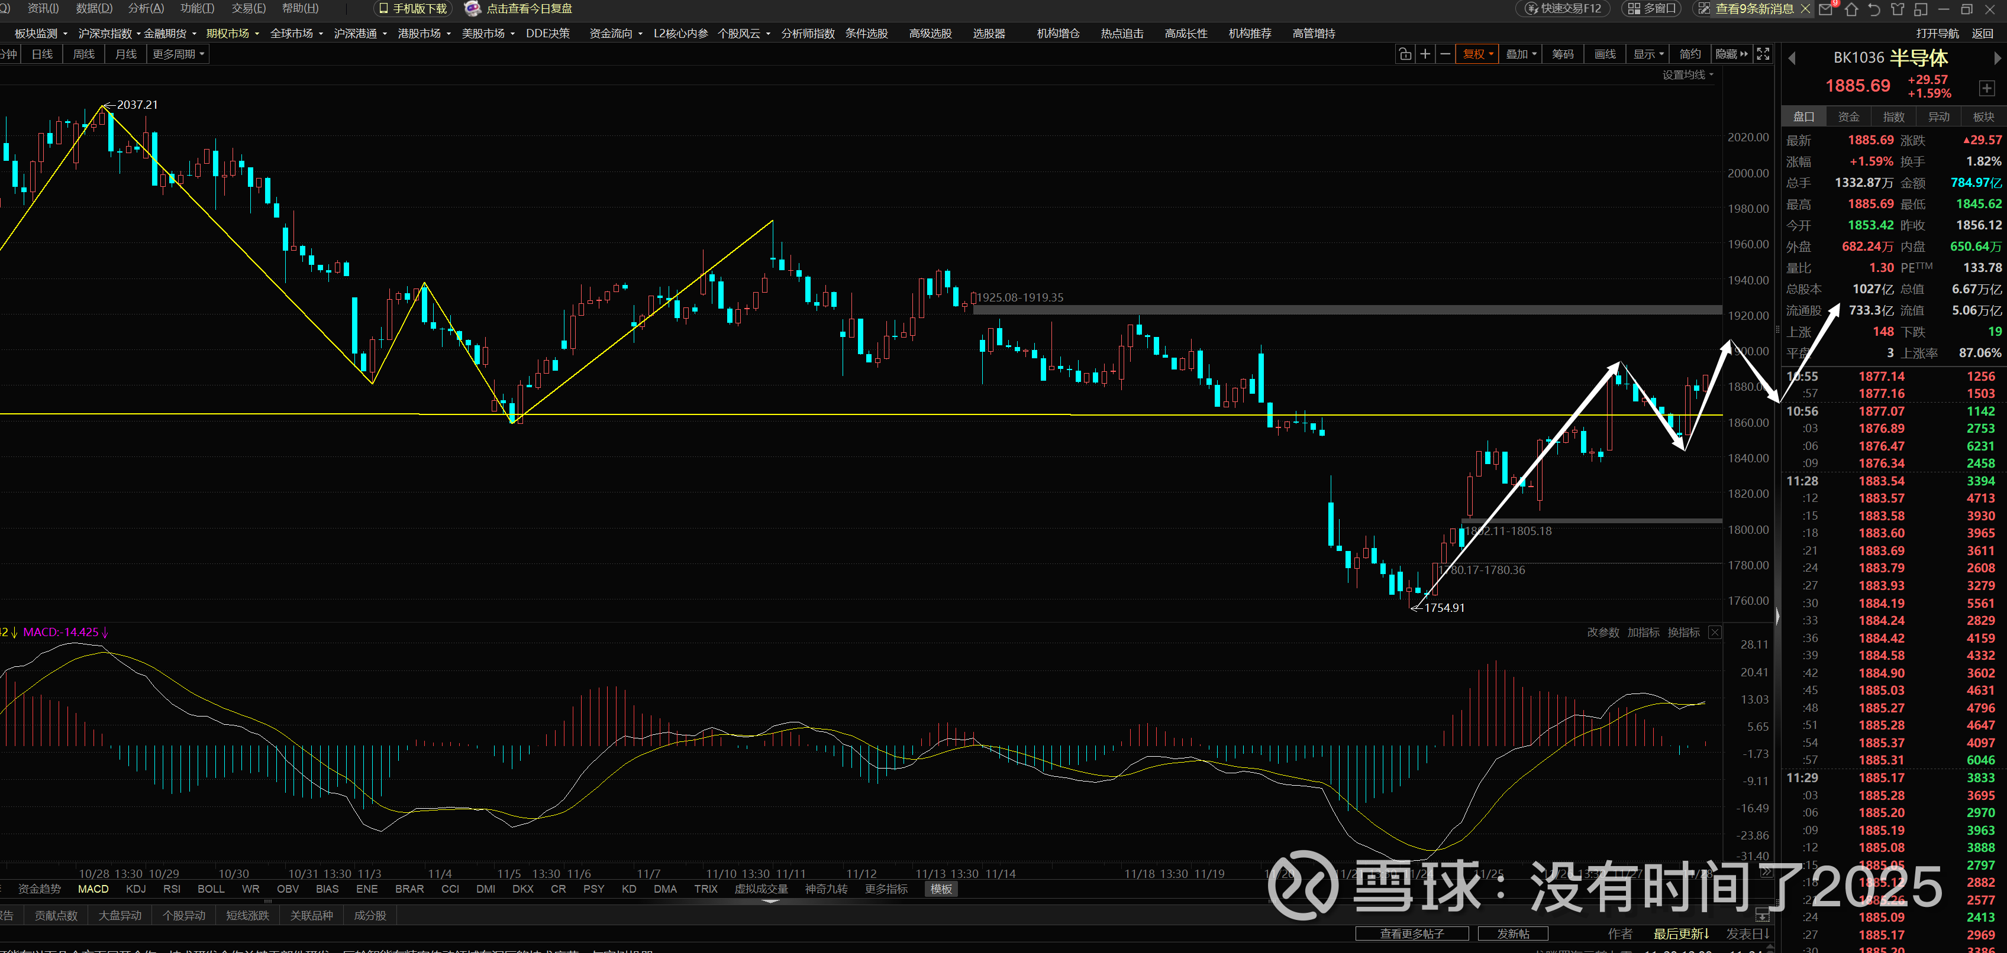
Task: Zoom in chart with plus icon
Action: [1425, 54]
